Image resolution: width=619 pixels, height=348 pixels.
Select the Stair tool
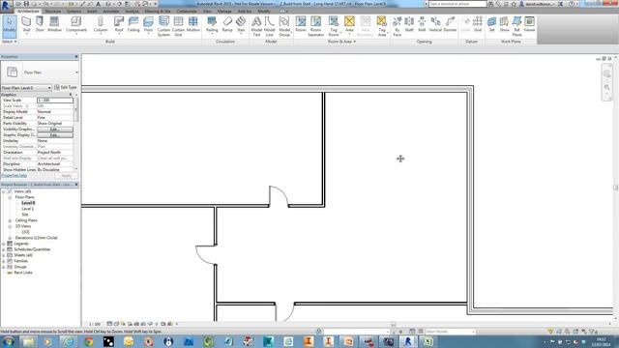[241, 25]
